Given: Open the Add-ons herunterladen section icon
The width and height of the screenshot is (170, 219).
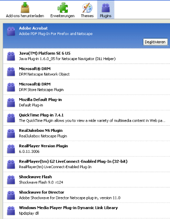Looking at the screenshot, I should (25, 7).
